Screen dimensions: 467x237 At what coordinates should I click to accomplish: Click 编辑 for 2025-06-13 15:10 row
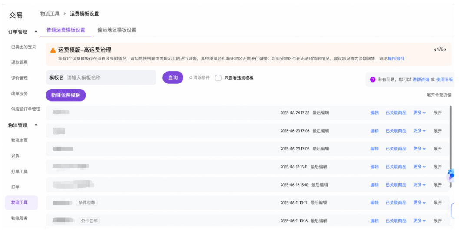[374, 184]
